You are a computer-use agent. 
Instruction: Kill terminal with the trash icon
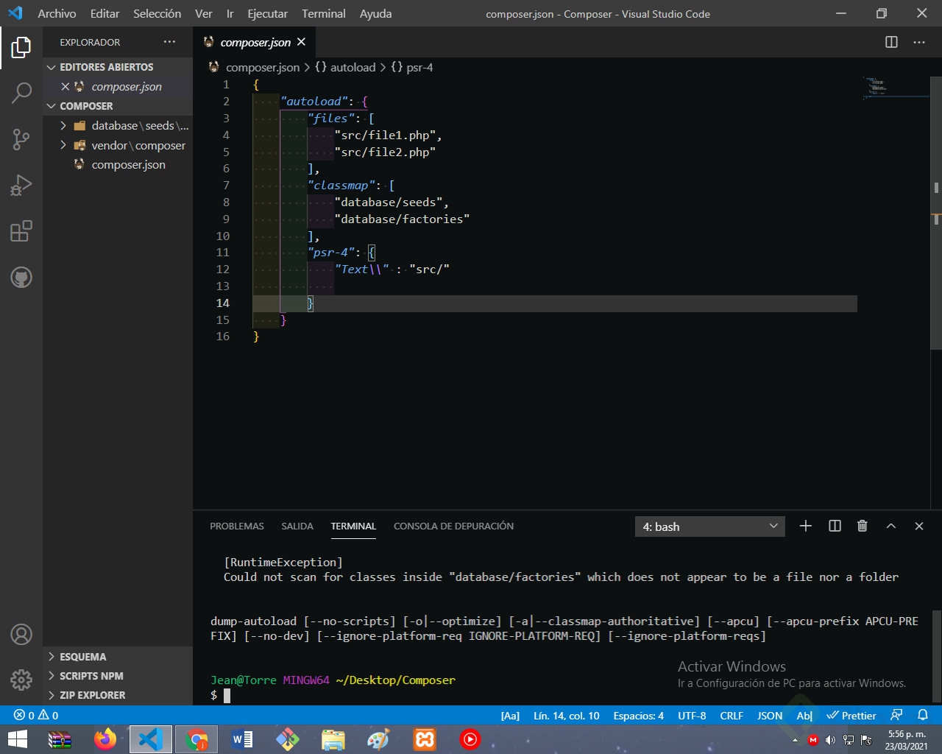coord(863,526)
